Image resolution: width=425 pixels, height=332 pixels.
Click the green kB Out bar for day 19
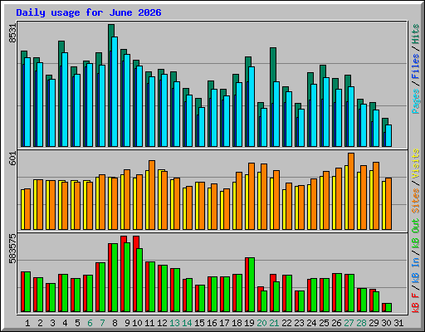pyautogui.click(x=252, y=285)
